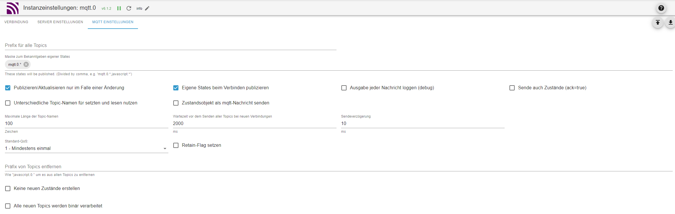Click the Prefix für alle Topics field

170,45
